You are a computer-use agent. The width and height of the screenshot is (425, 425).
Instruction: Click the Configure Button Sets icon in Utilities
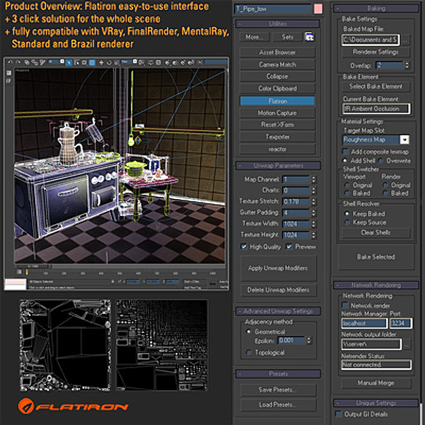[310, 37]
